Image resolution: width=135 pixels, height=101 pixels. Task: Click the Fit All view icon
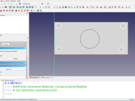(x=10, y=7)
